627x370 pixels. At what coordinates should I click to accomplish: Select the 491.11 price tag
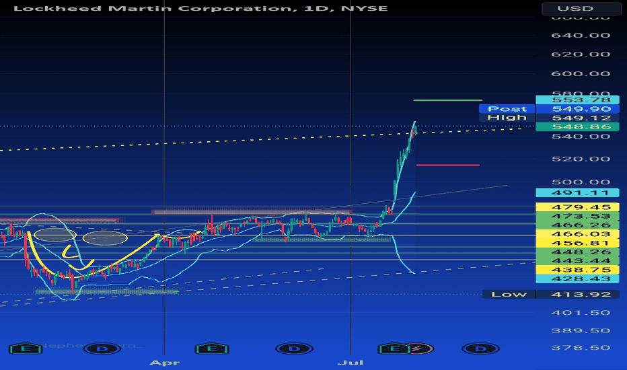577,193
